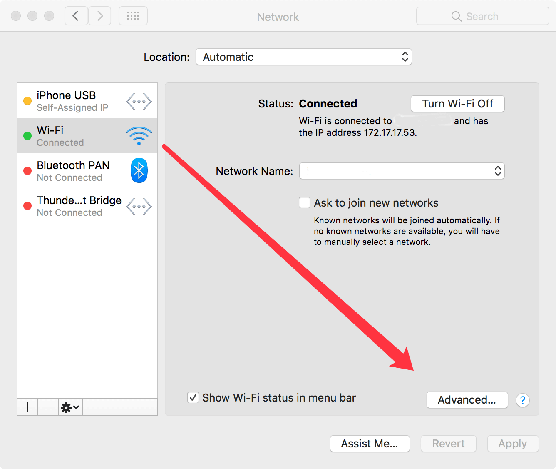Click the IP address 172.17.17.53 text
The height and width of the screenshot is (469, 556).
(x=390, y=132)
